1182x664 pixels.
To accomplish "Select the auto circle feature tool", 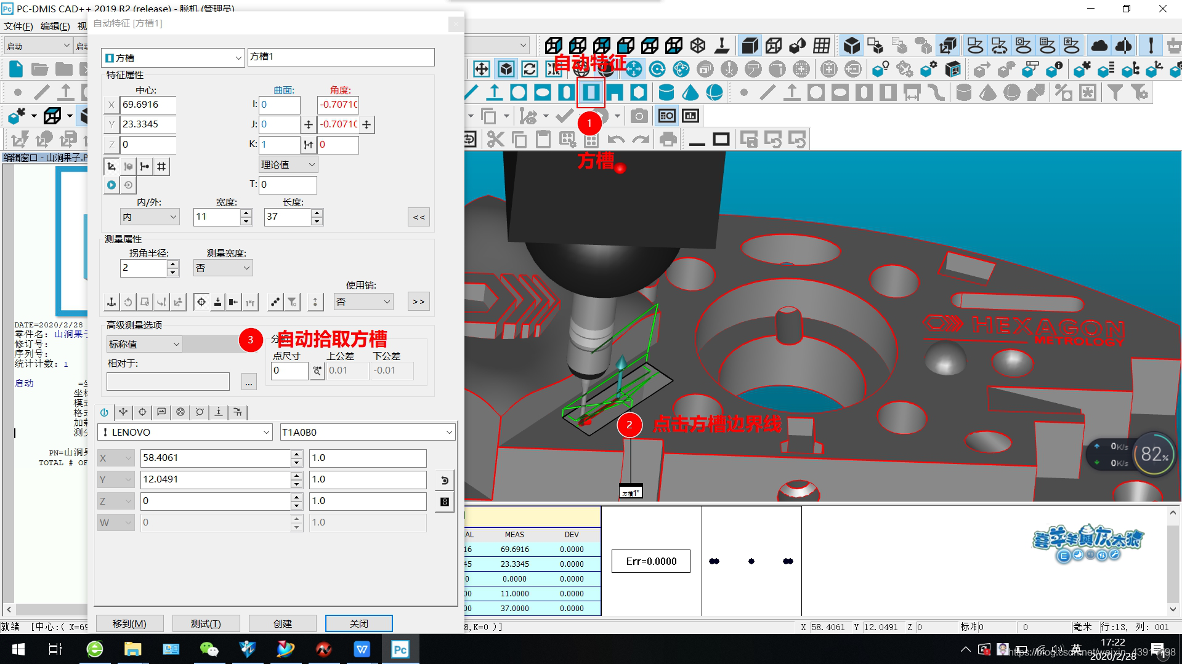I will point(519,93).
